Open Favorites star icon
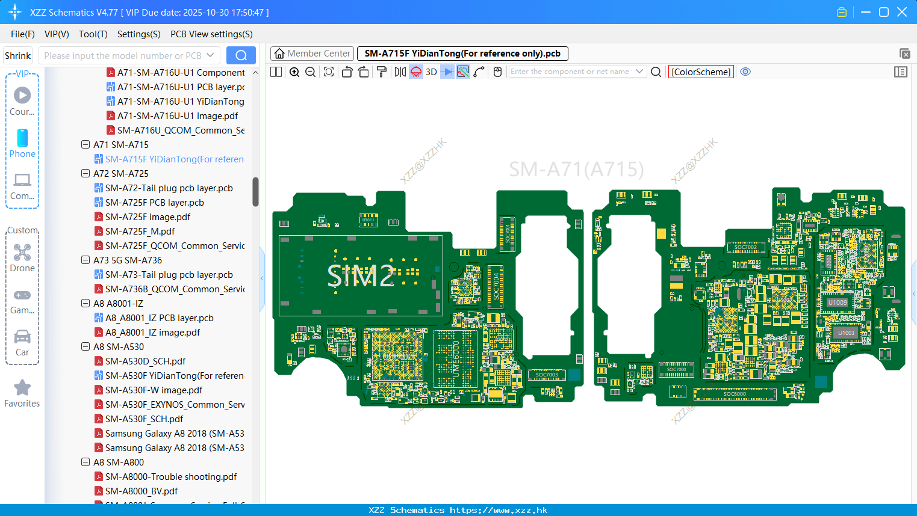 coord(22,394)
